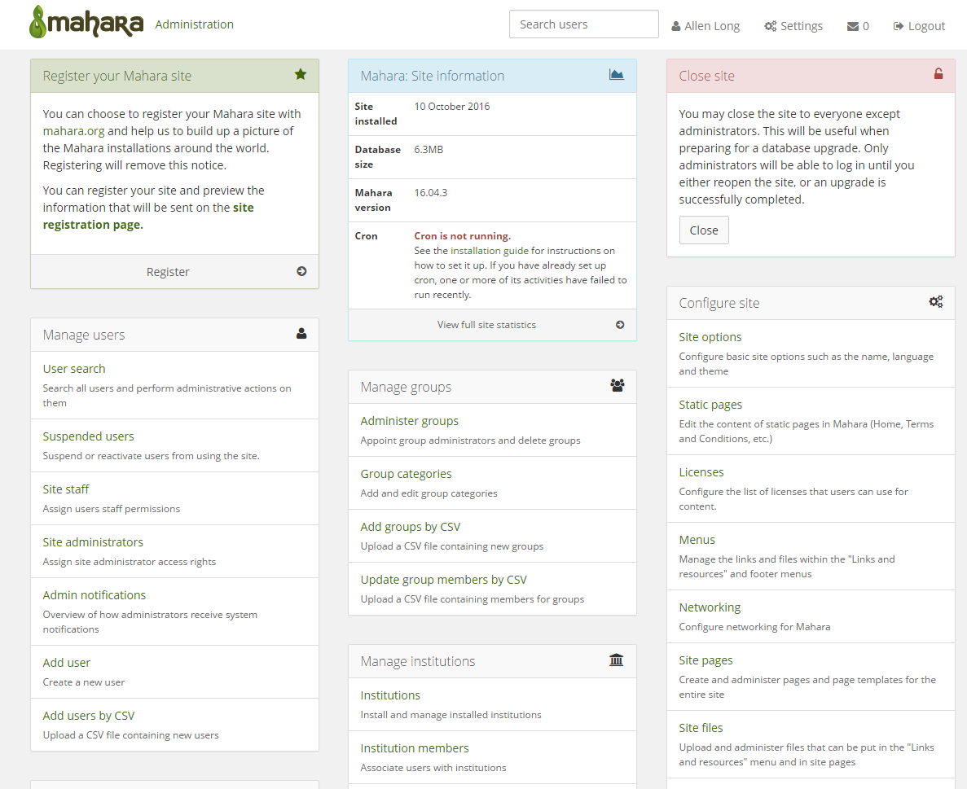Log out using the Logout link
Image resolution: width=967 pixels, height=789 pixels.
coord(919,26)
